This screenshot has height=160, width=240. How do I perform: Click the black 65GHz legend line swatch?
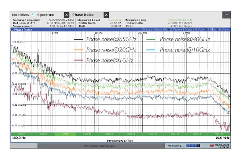point(79,40)
